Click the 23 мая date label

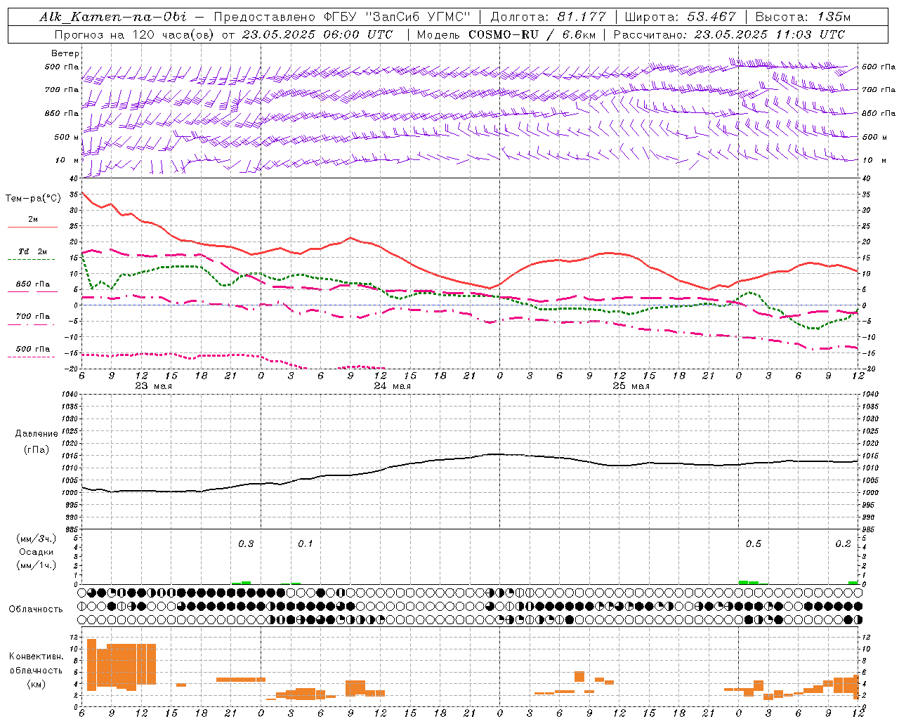(x=153, y=386)
